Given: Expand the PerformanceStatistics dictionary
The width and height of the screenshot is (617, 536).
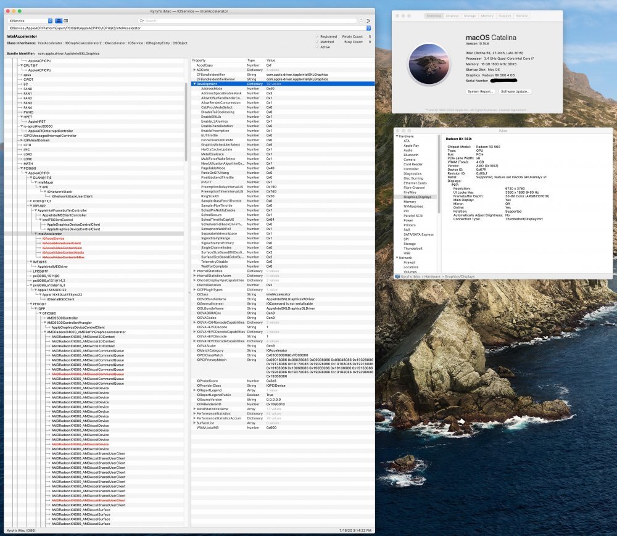Looking at the screenshot, I should tap(194, 414).
